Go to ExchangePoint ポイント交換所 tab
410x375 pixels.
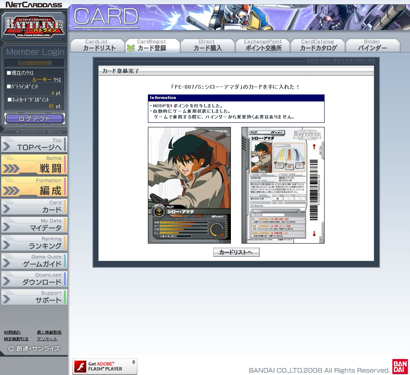pyautogui.click(x=263, y=46)
